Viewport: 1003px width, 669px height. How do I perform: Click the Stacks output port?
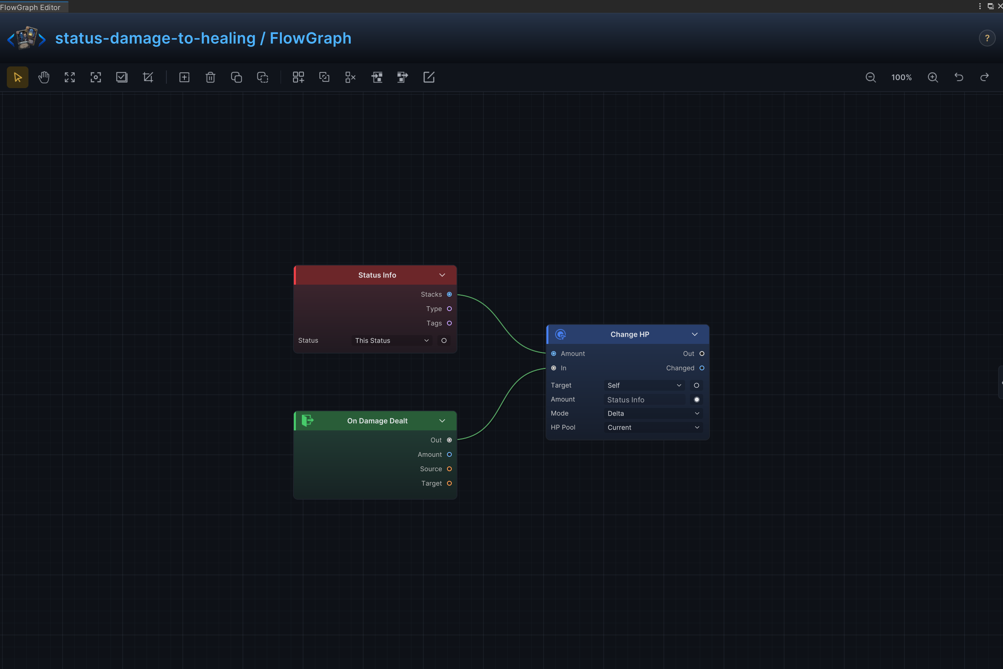(449, 294)
